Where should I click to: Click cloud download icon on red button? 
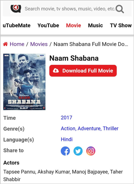click(x=56, y=70)
